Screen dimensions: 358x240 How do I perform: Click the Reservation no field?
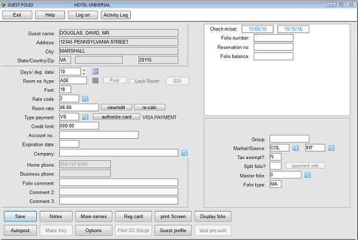273,47
